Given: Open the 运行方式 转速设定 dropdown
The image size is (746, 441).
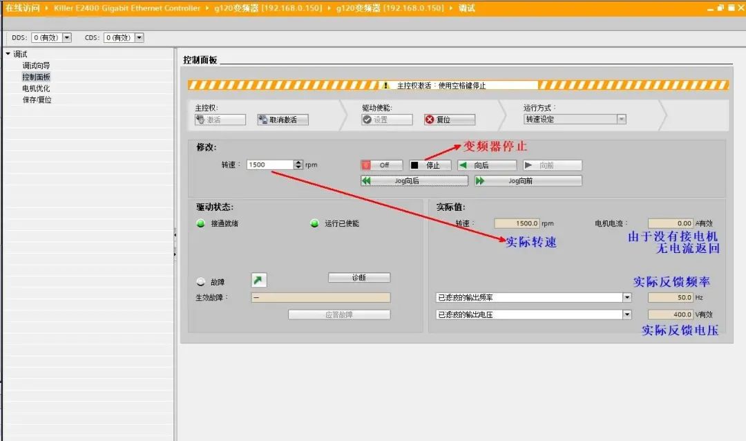Looking at the screenshot, I should 622,119.
